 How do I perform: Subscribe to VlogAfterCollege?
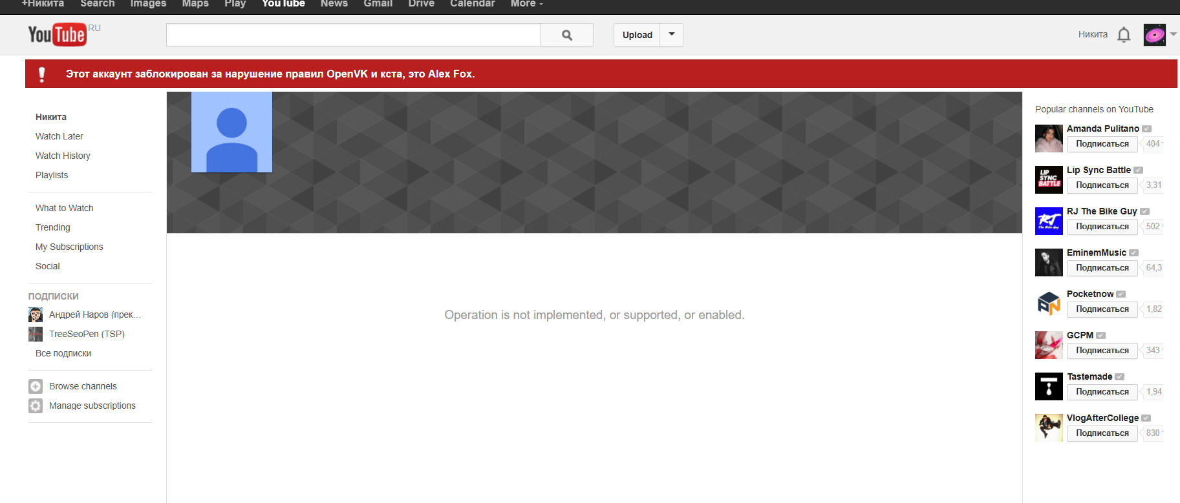1102,433
